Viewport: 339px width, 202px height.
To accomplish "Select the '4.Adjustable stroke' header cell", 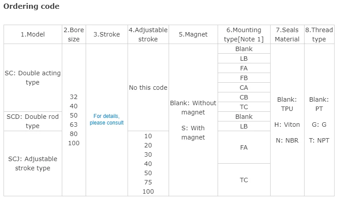I will click(x=148, y=34).
